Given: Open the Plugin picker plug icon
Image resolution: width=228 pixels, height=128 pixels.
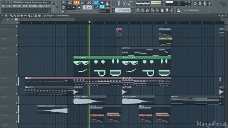Looking at the screenshot, I should (x=167, y=10).
